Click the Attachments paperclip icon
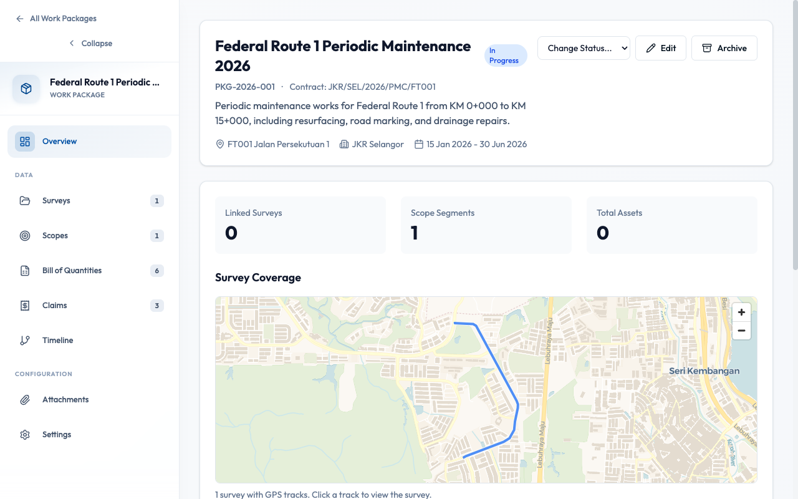 pos(24,399)
